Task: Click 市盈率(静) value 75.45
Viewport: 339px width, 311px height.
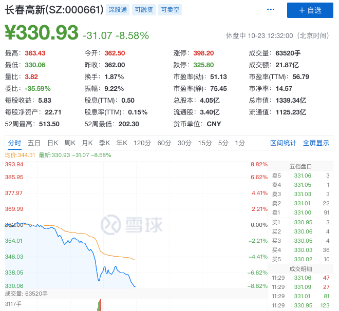Action: click(x=218, y=89)
